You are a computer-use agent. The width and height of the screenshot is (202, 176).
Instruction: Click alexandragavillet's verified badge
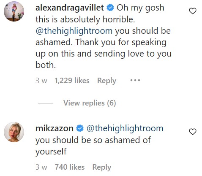pyautogui.click(x=110, y=8)
